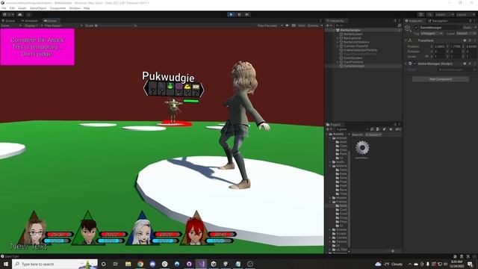Screen dimensions: 478x269
Task: Open the Layers dropdown in toolbar
Action: click(444, 14)
